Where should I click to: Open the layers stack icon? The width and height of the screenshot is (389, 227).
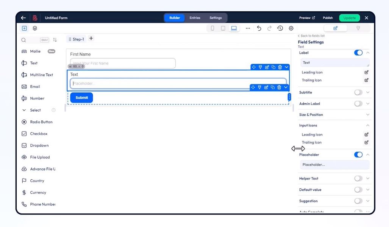point(35,28)
